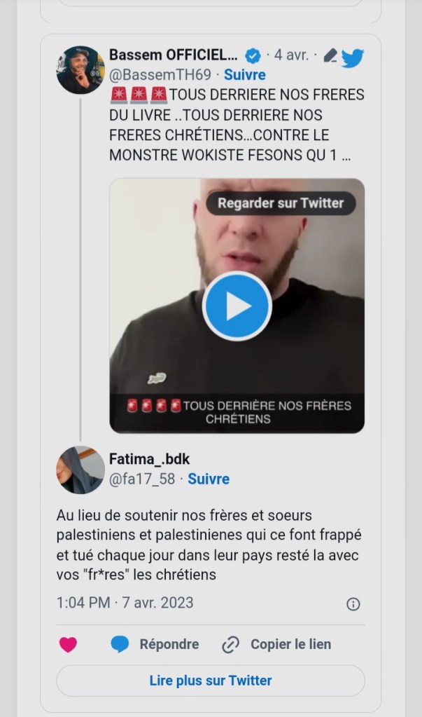Click the @BassemTH69 handle
The height and width of the screenshot is (717, 422).
(x=160, y=74)
